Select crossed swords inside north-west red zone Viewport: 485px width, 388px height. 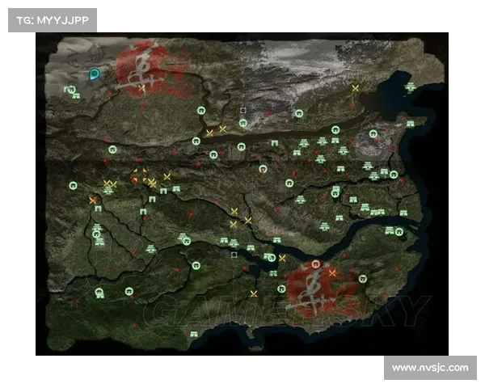point(141,88)
